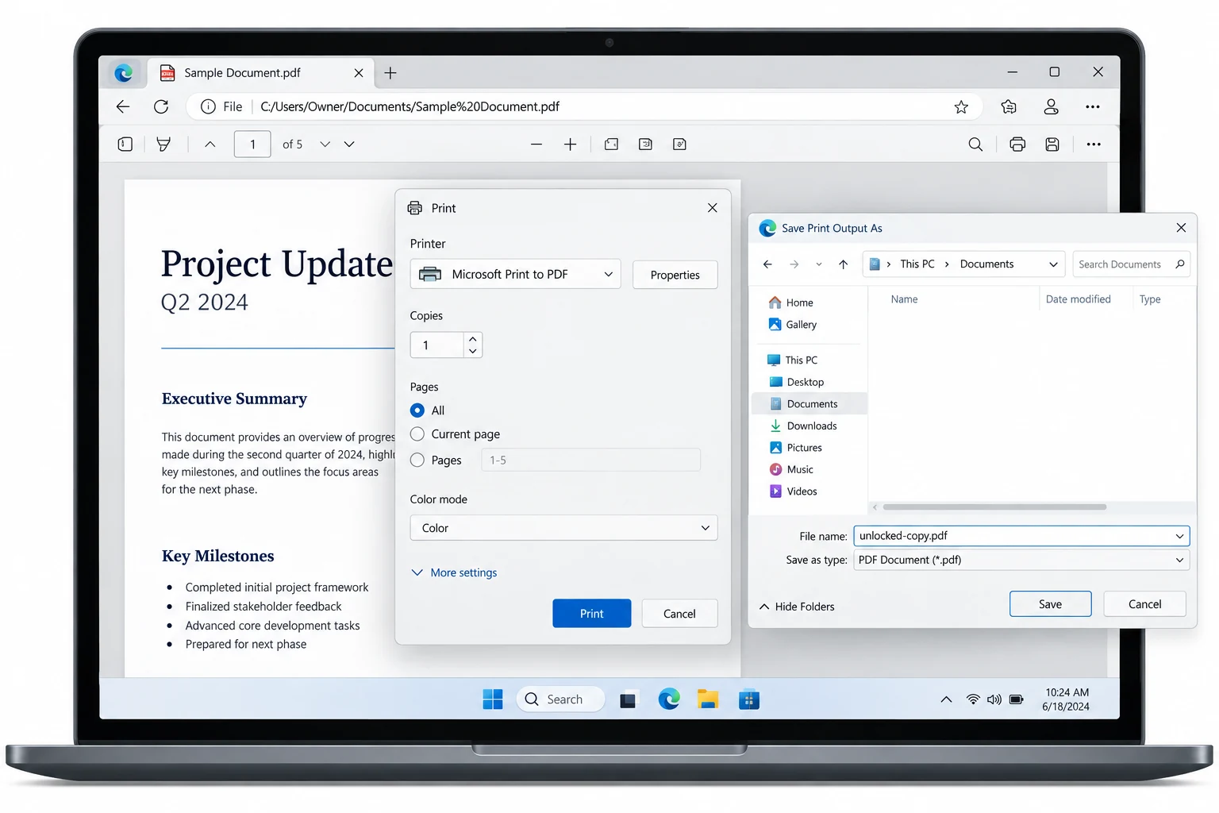This screenshot has width=1219, height=813.
Task: Select the custom Pages range radio button
Action: click(x=417, y=460)
